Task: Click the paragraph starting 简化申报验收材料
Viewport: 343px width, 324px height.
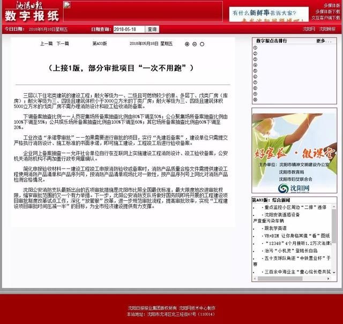Action: 121,174
